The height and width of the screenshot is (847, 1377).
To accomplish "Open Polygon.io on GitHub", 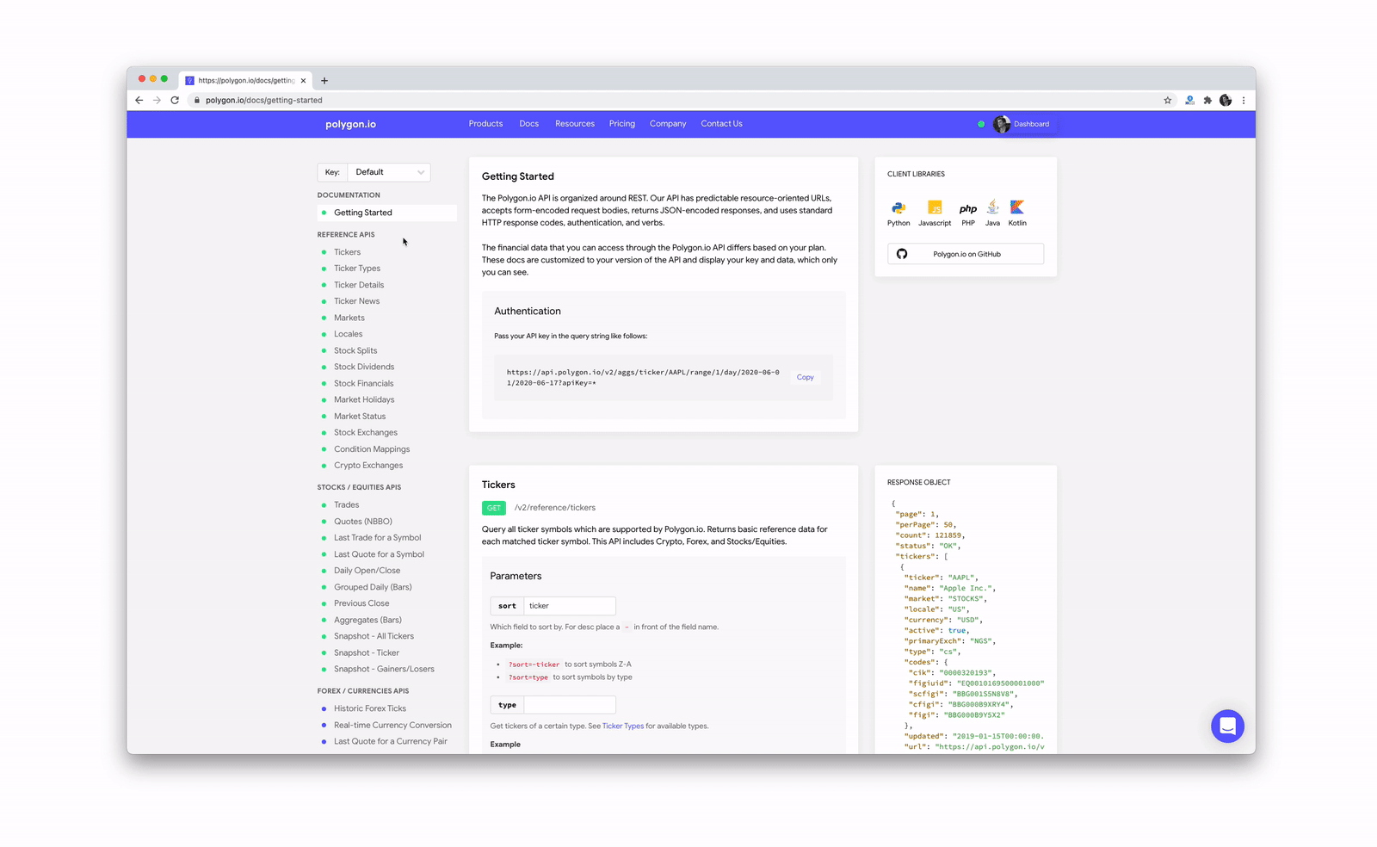I will tap(966, 254).
